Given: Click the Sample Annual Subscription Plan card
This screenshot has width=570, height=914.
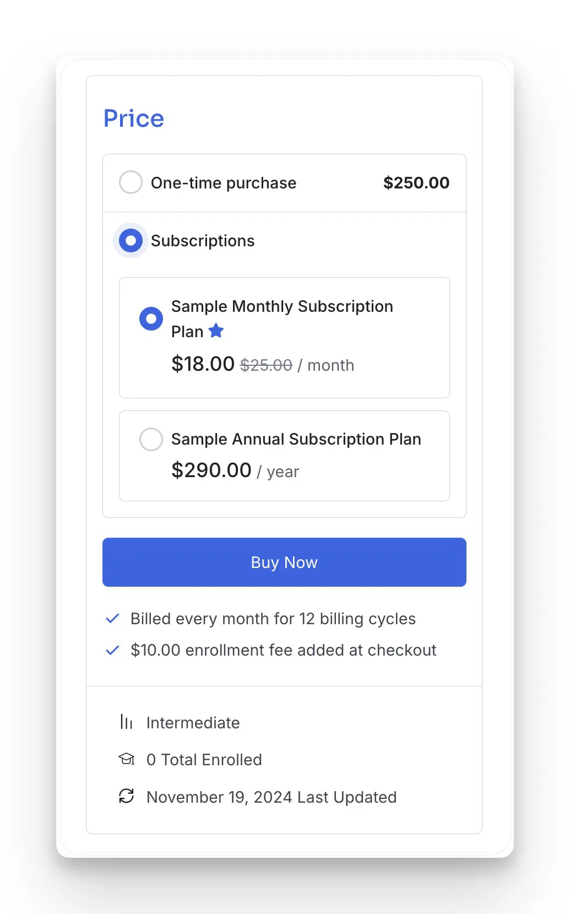Looking at the screenshot, I should pos(284,455).
